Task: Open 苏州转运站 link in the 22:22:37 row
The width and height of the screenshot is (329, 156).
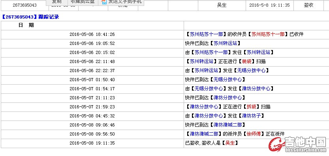Action: (x=207, y=71)
